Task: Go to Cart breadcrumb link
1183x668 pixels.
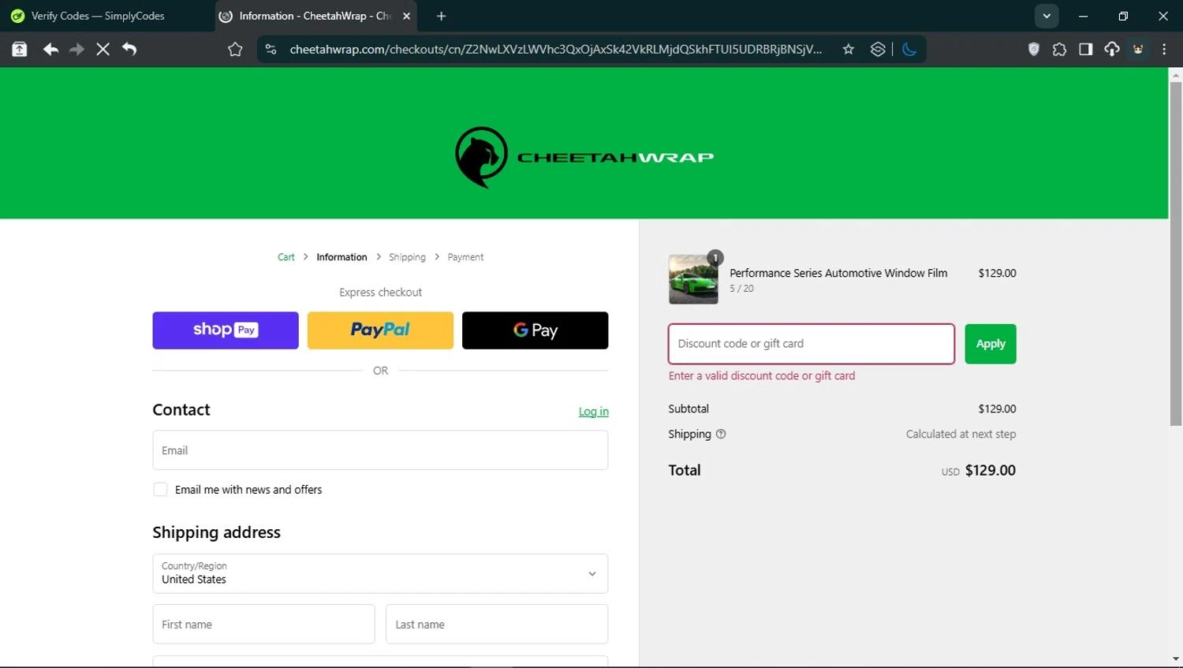Action: 285,257
